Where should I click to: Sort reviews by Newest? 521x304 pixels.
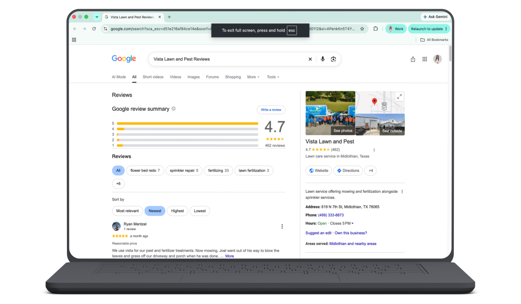coord(155,211)
